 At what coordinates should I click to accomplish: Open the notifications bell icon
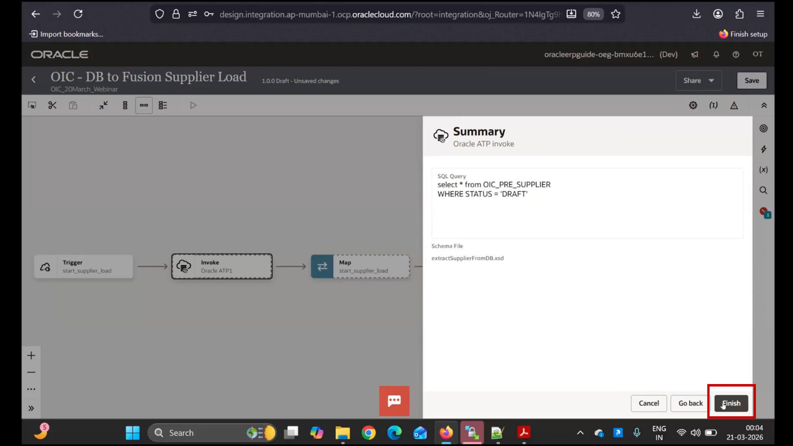[716, 55]
